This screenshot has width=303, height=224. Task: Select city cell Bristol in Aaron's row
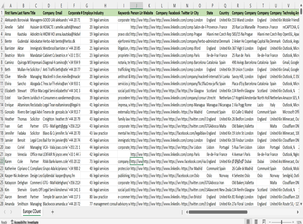pyautogui.click(x=200, y=197)
